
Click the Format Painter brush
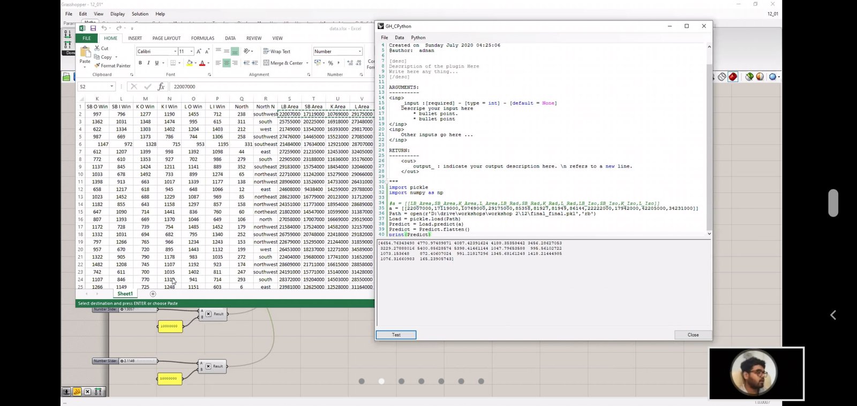point(97,65)
